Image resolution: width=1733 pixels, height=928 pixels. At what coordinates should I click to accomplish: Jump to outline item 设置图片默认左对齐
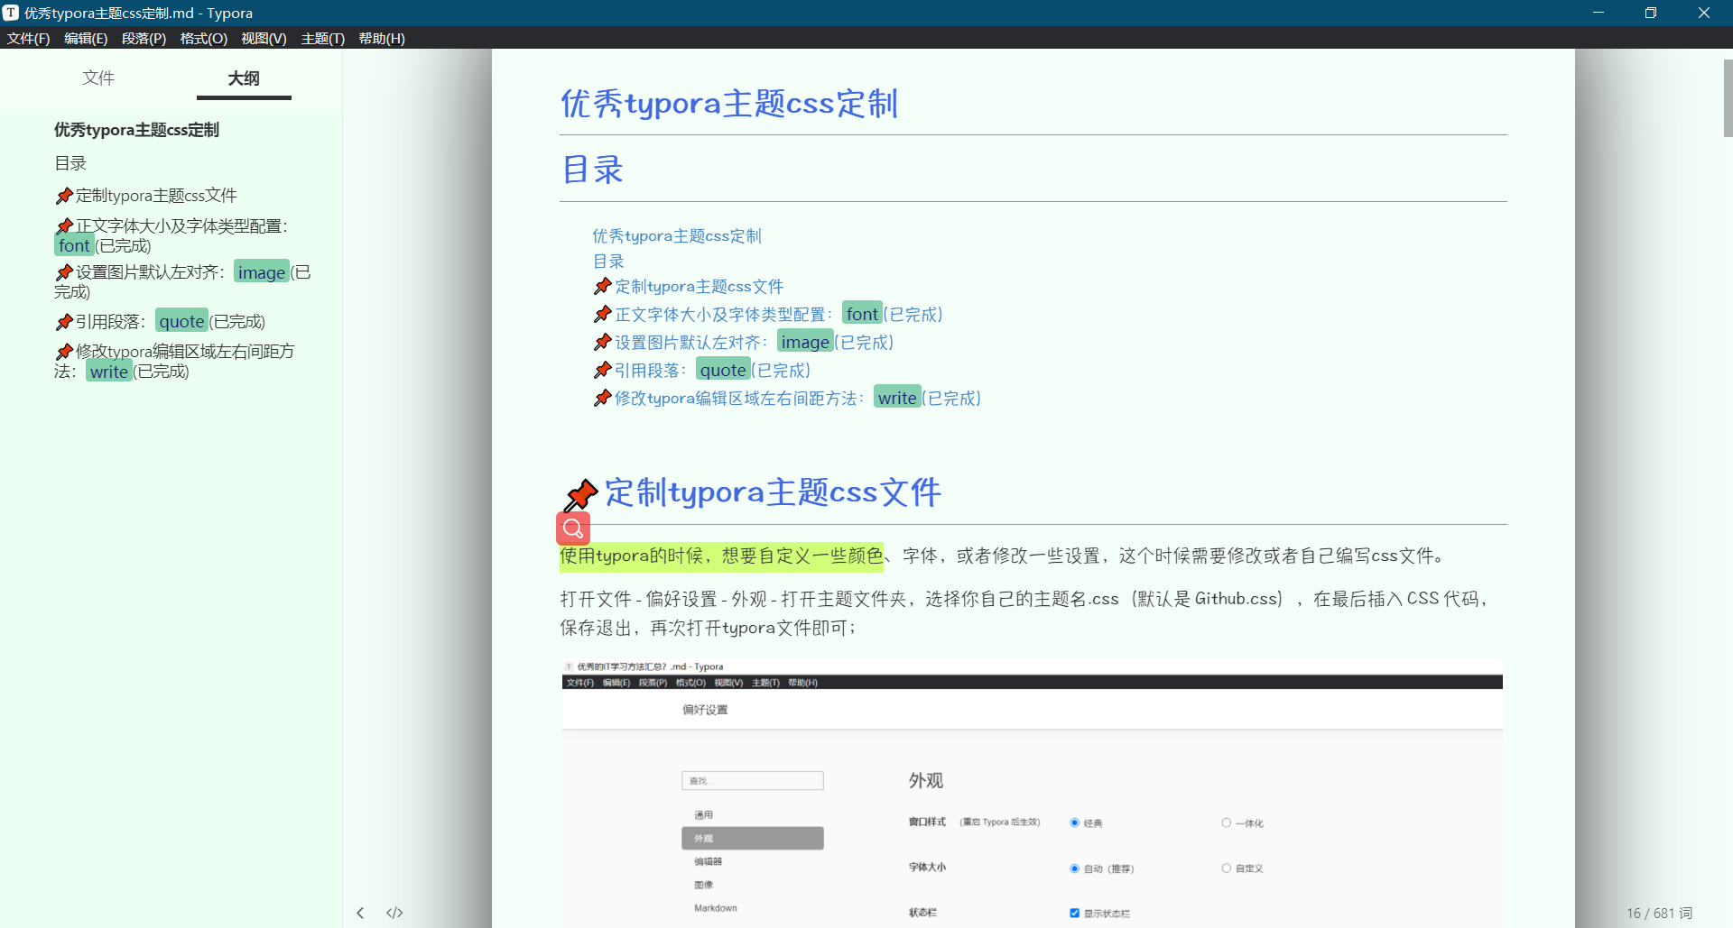181,281
